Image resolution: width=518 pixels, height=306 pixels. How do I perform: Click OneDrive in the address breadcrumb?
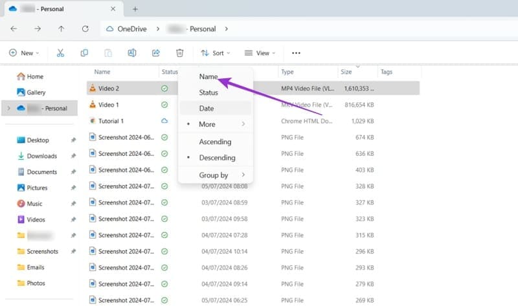coord(132,29)
